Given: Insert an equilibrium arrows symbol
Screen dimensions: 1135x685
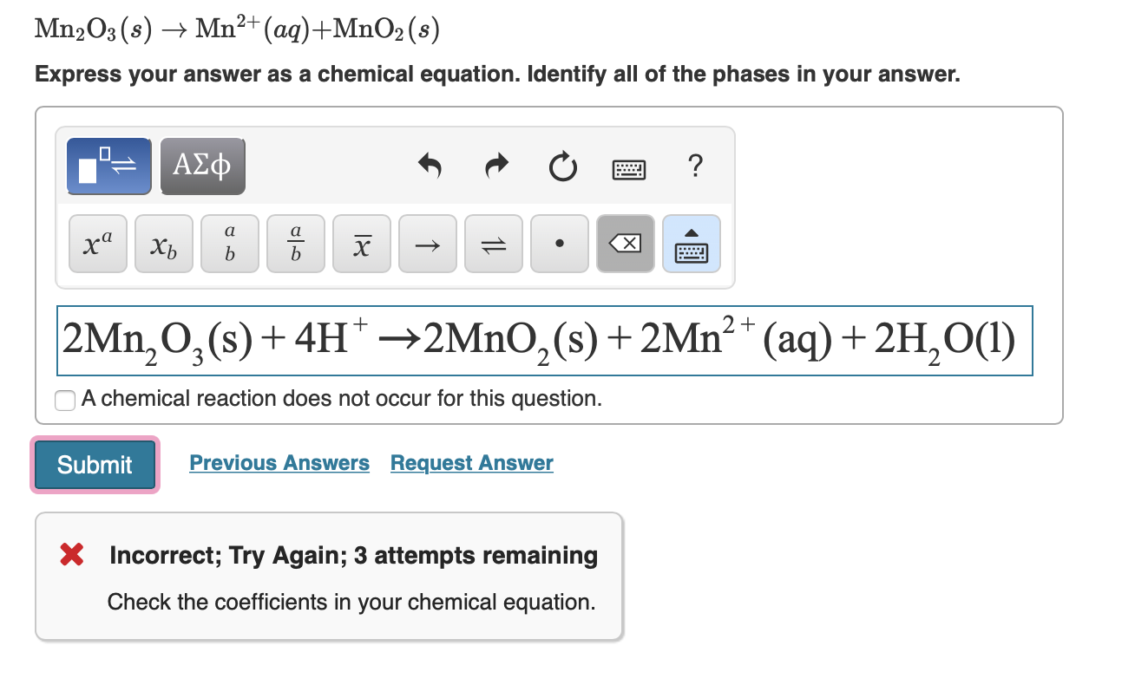Looking at the screenshot, I should (493, 245).
